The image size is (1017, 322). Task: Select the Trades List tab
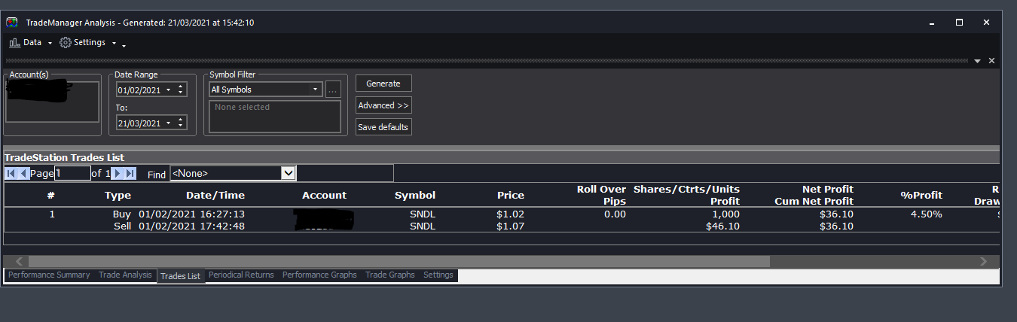(x=181, y=276)
